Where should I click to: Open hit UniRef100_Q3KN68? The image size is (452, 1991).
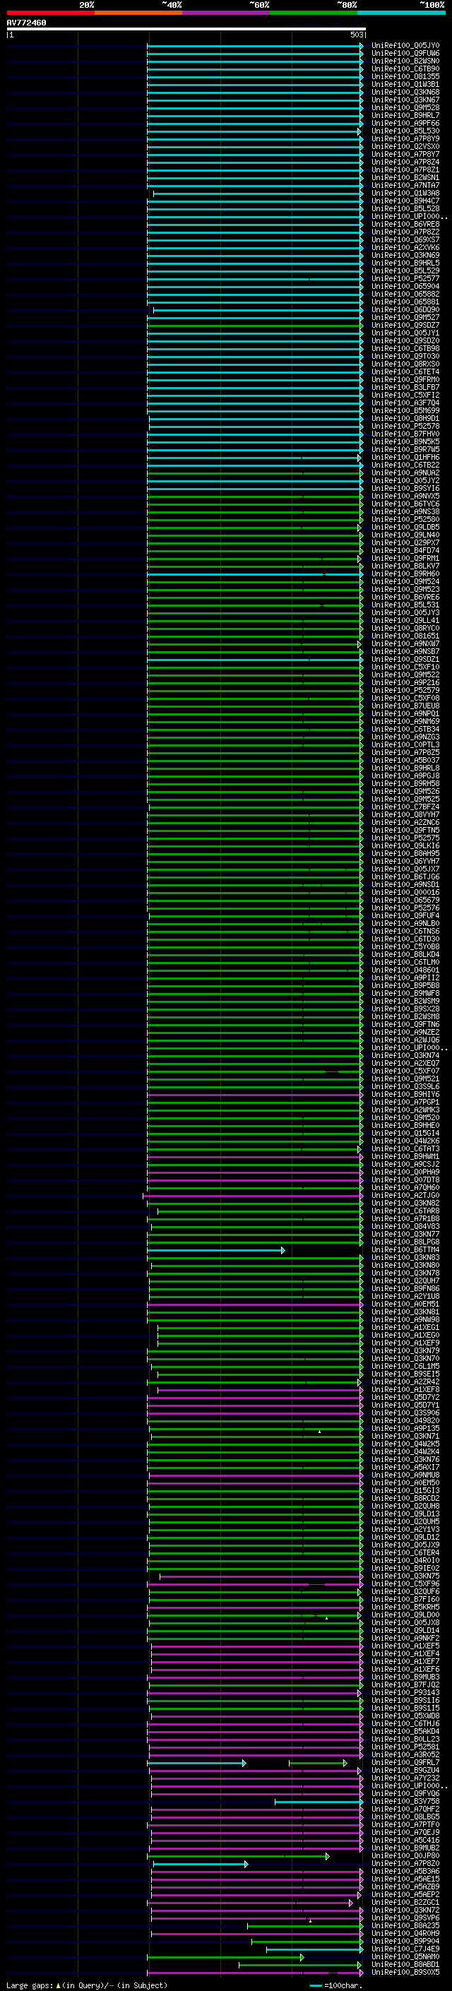coord(405,92)
